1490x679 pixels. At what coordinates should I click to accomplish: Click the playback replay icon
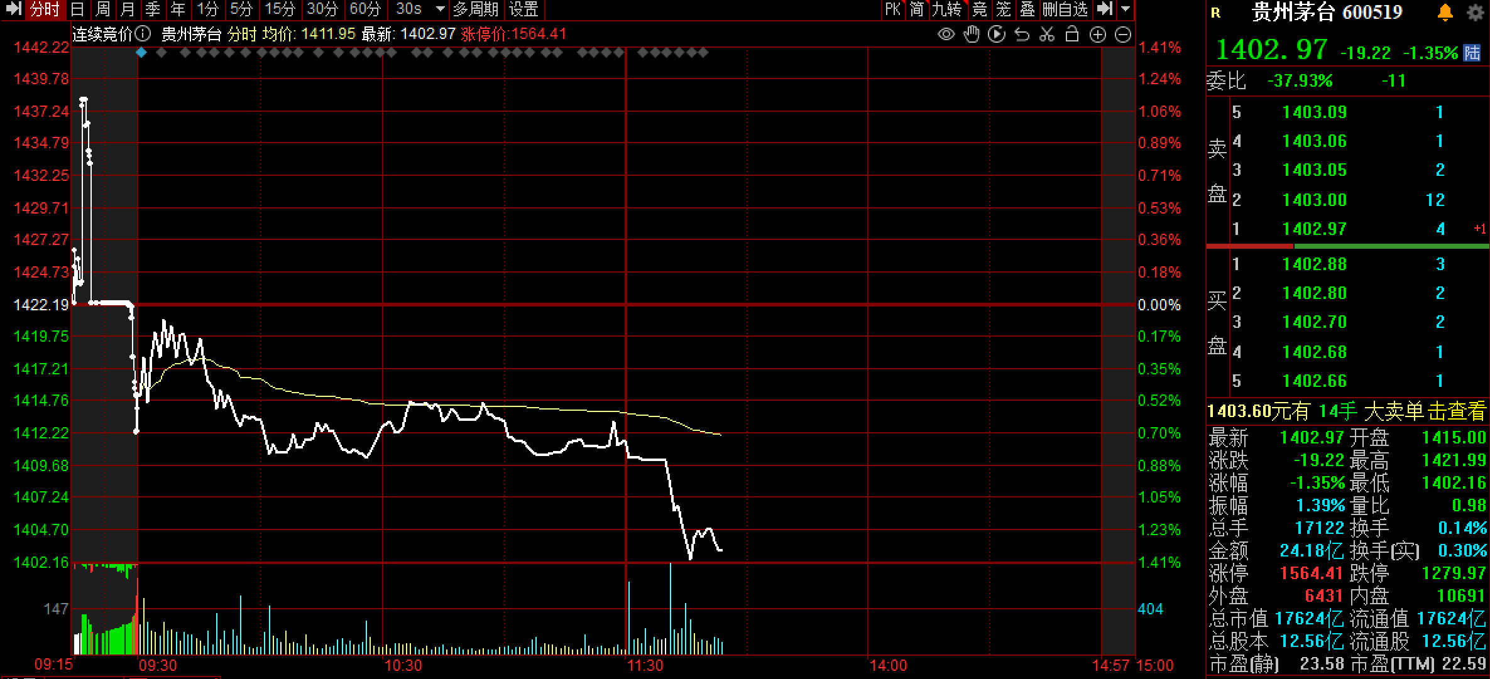(x=997, y=35)
